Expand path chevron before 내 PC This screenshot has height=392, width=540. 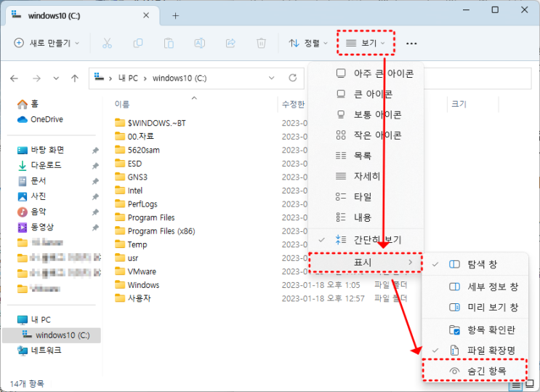coord(110,79)
